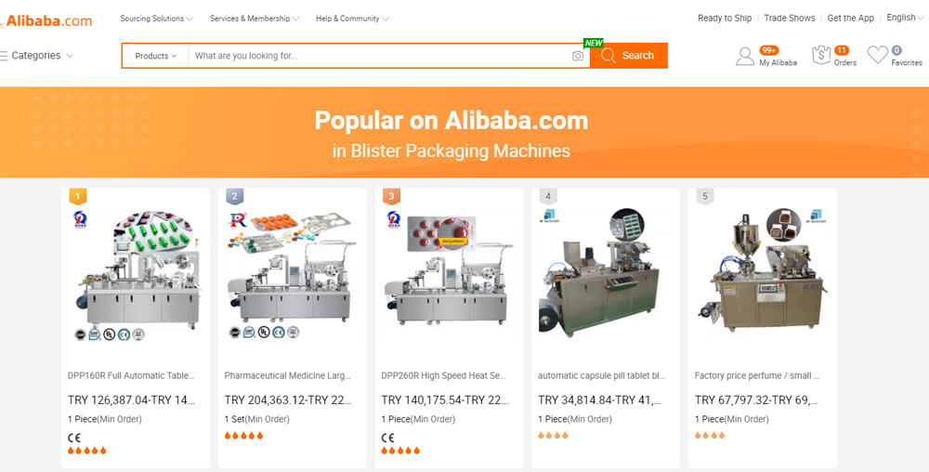Viewport: 929px width, 472px height.
Task: Expand Services & Membership menu
Action: coord(255,19)
